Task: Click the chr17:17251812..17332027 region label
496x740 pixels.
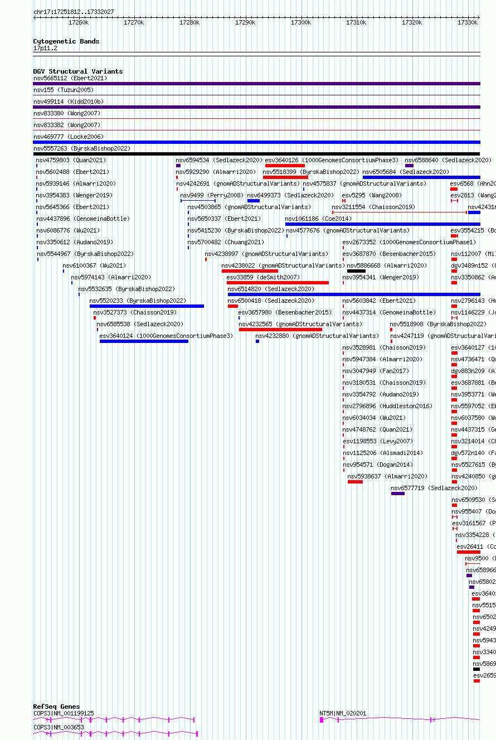Action: click(74, 12)
